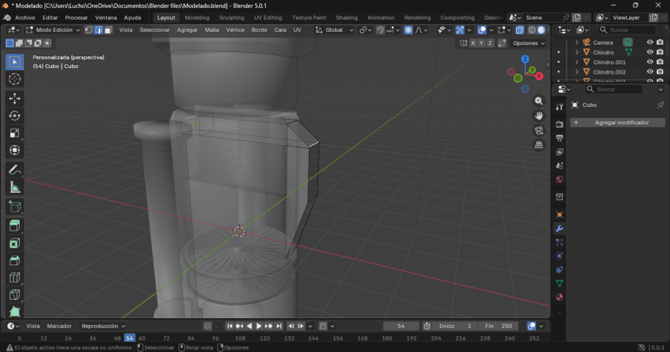The height and width of the screenshot is (352, 670).
Task: Select the Inset Faces tool
Action: (x=14, y=243)
